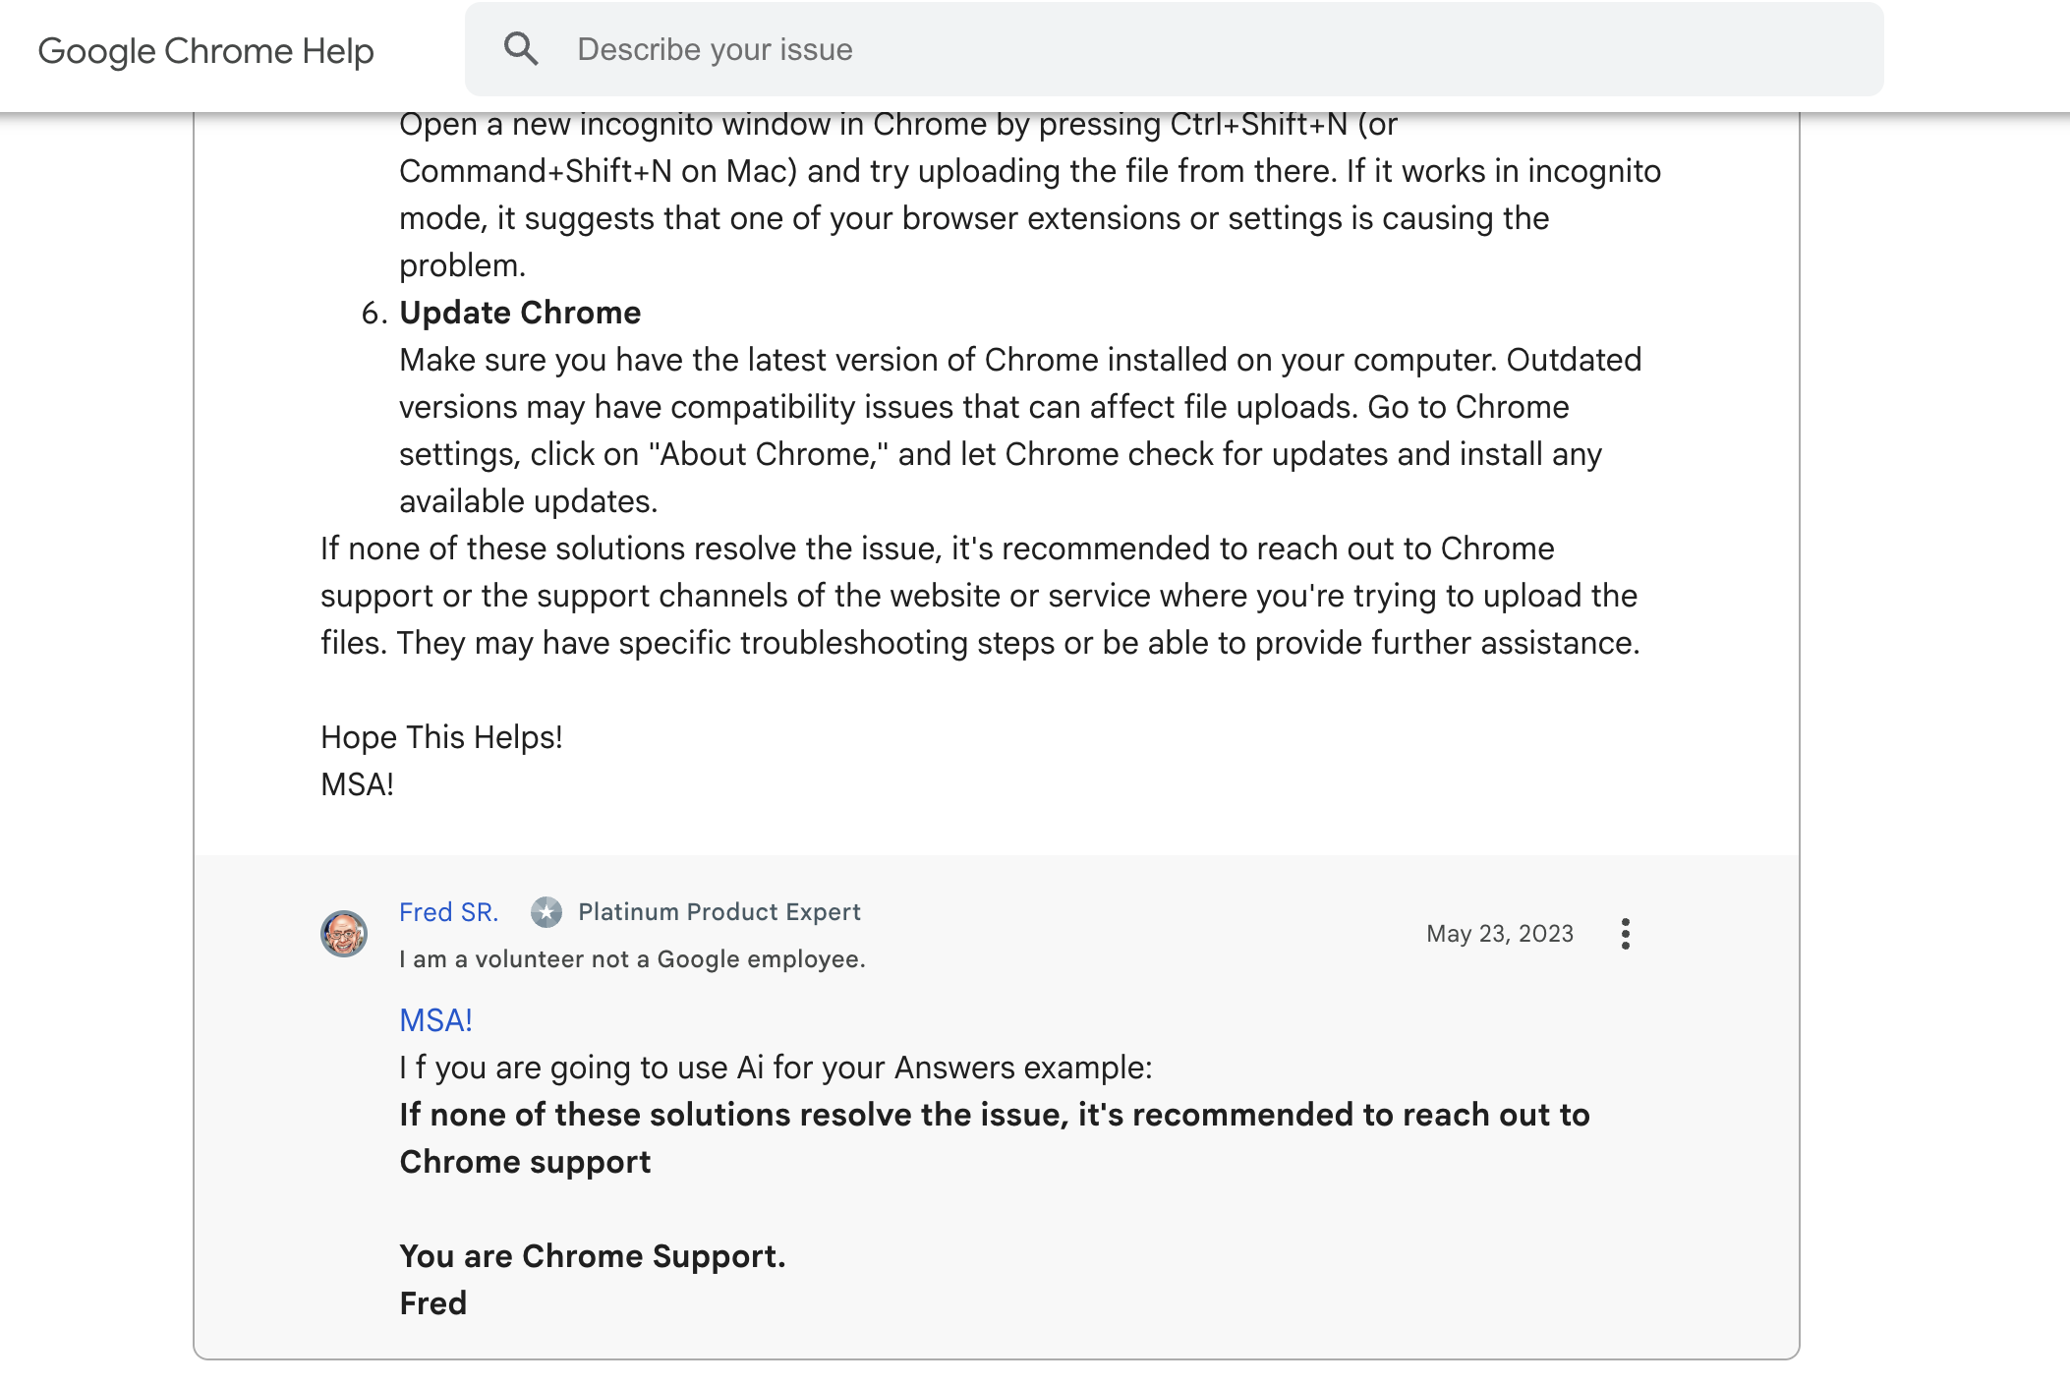The image size is (2070, 1386).
Task: Click Fred SR.'s profile avatar
Action: coord(344,934)
